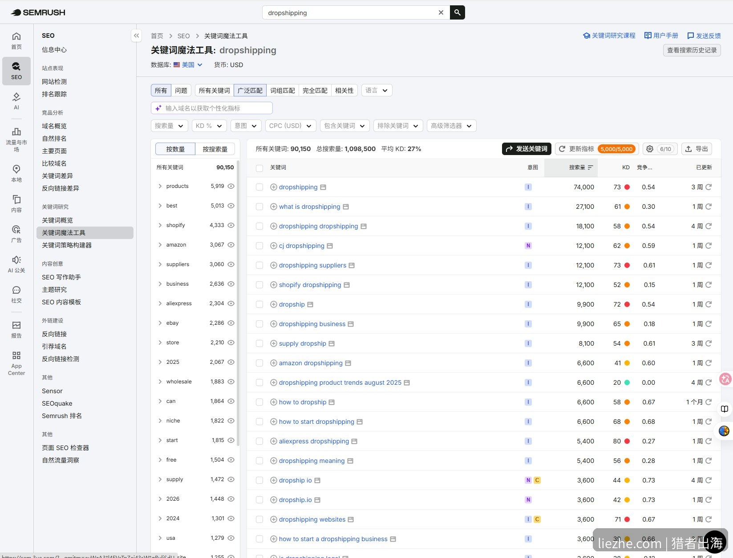Check the 'dropshipping' row checkbox
This screenshot has height=558, width=733.
tap(259, 187)
